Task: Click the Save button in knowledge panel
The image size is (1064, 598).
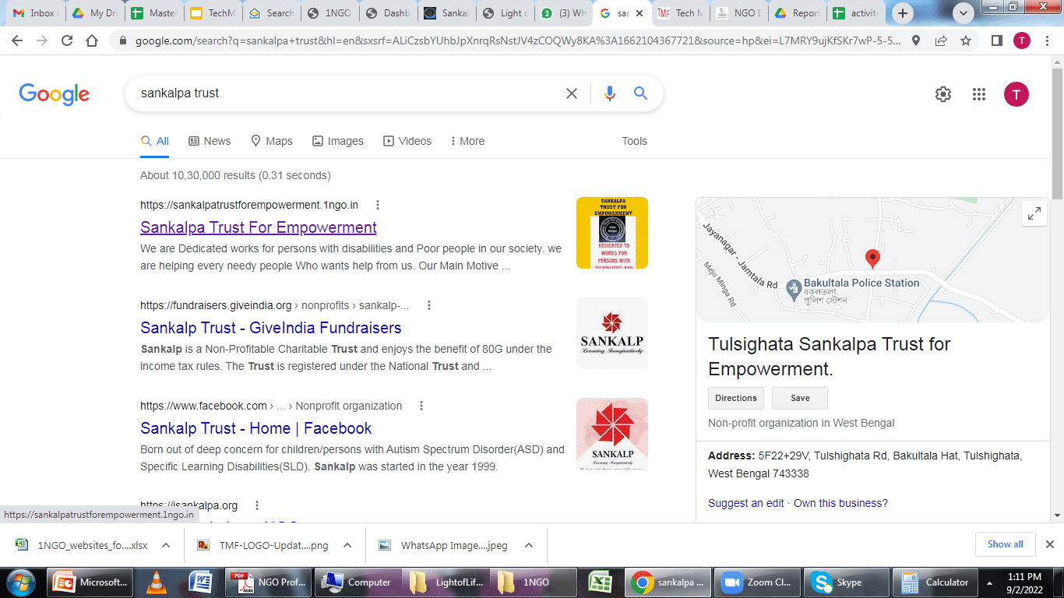Action: (800, 398)
